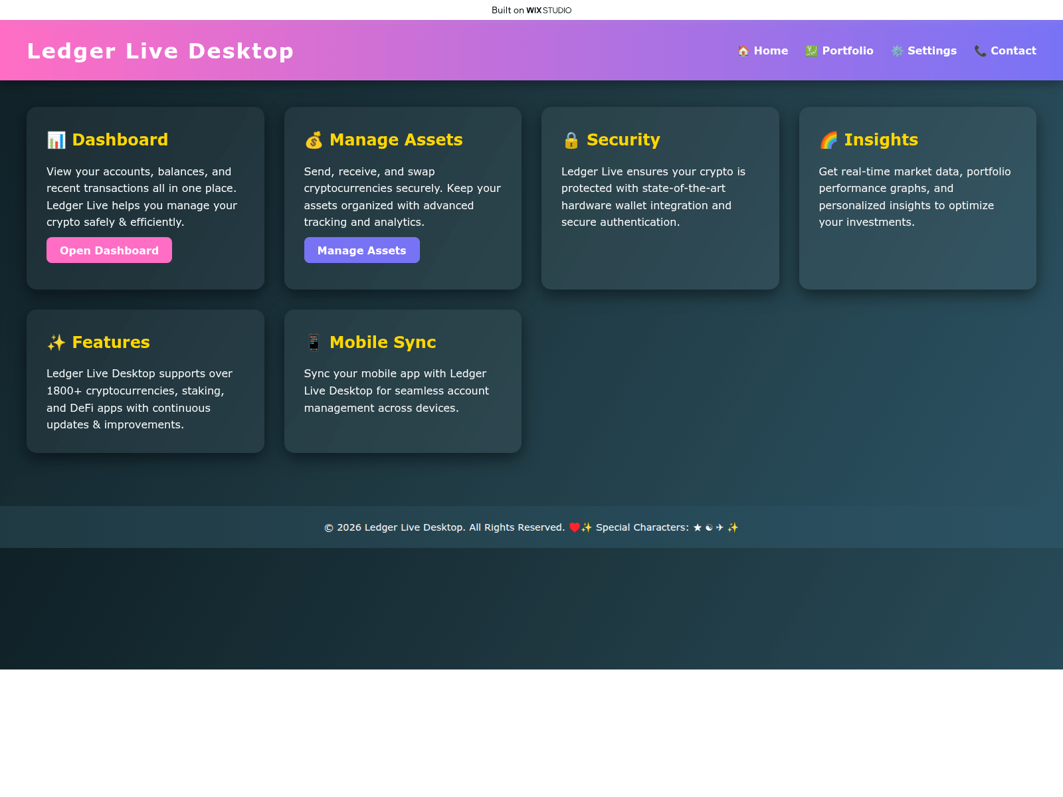The height and width of the screenshot is (797, 1063).
Task: Select the Insights heading text
Action: coord(881,140)
